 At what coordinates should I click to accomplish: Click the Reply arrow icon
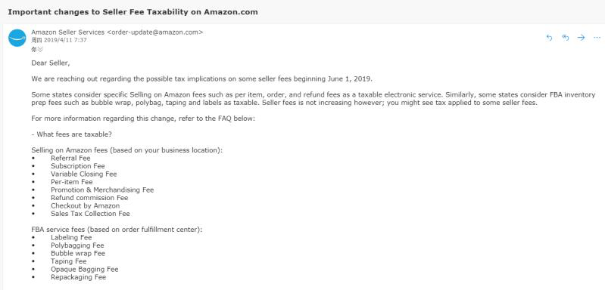(x=550, y=38)
